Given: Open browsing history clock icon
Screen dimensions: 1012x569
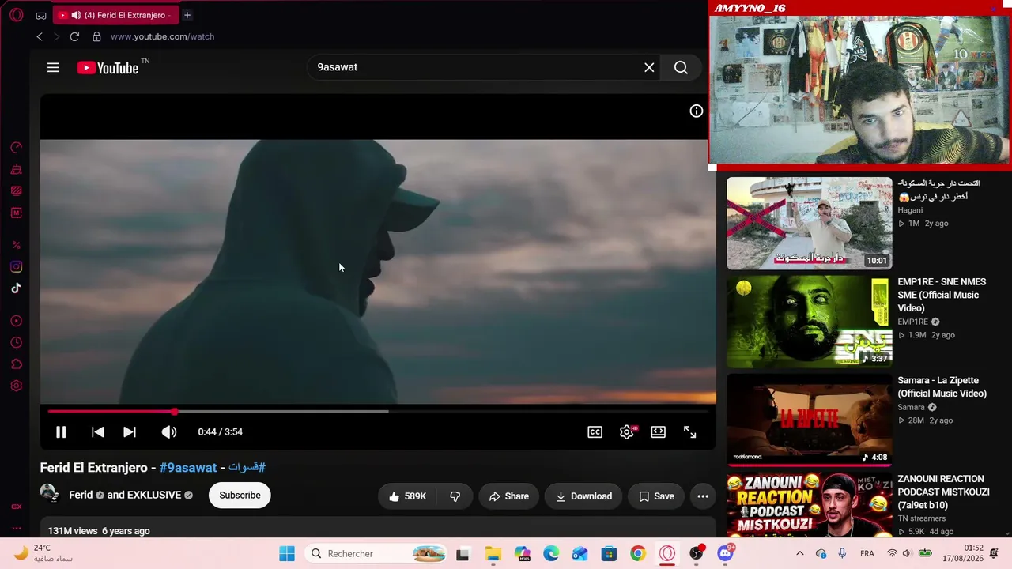Looking at the screenshot, I should click(x=16, y=342).
